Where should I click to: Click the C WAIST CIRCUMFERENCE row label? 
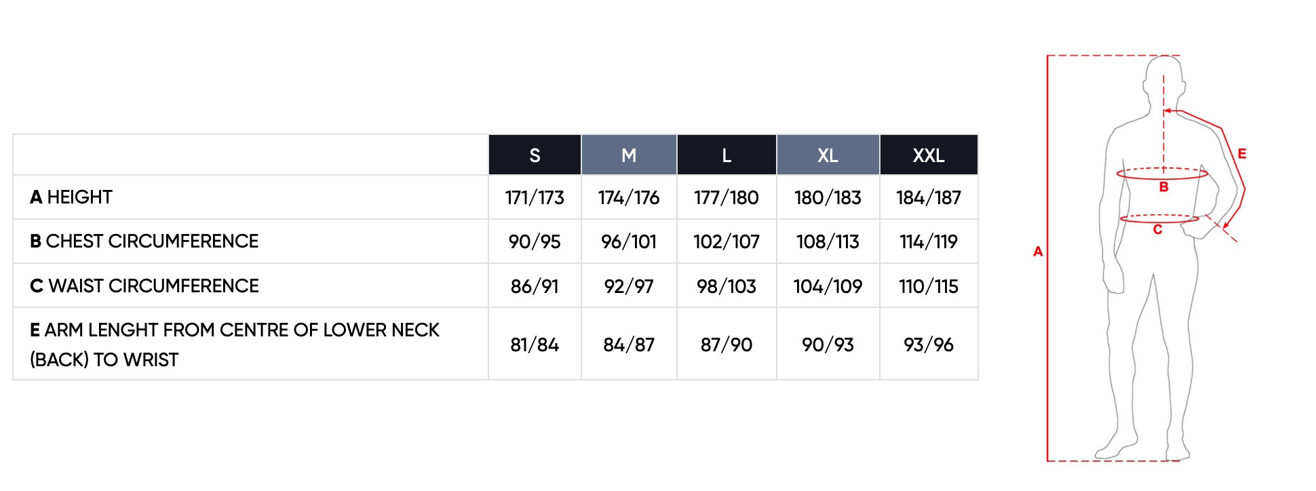144,286
